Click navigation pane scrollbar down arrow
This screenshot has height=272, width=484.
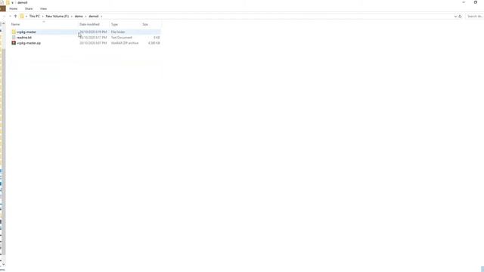point(3,264)
